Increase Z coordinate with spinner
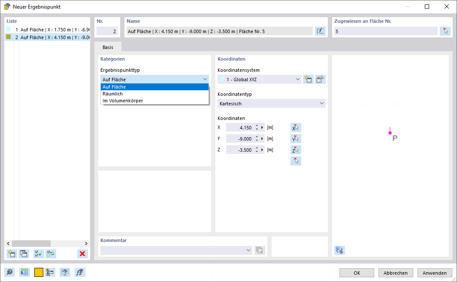This screenshot has width=457, height=282. point(257,148)
